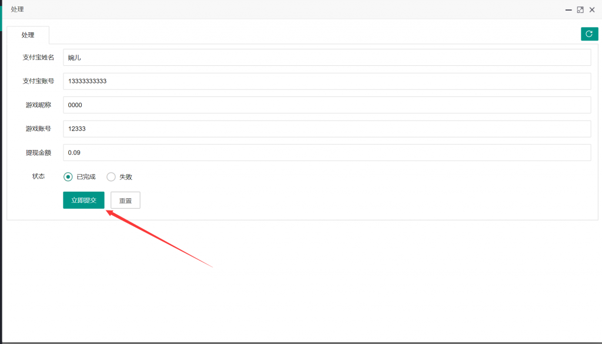Click the 已完成 status label text

tap(86, 176)
